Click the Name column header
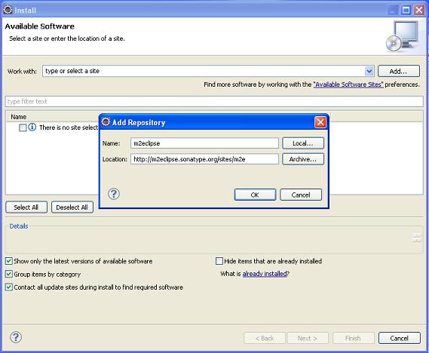Viewport: 429px width, 353px height. pos(19,117)
